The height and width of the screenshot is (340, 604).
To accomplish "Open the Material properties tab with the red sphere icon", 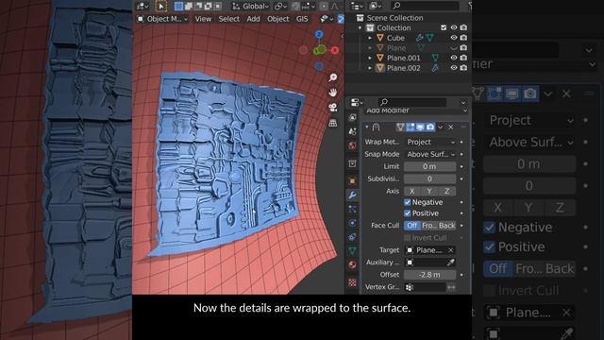I will [x=352, y=264].
